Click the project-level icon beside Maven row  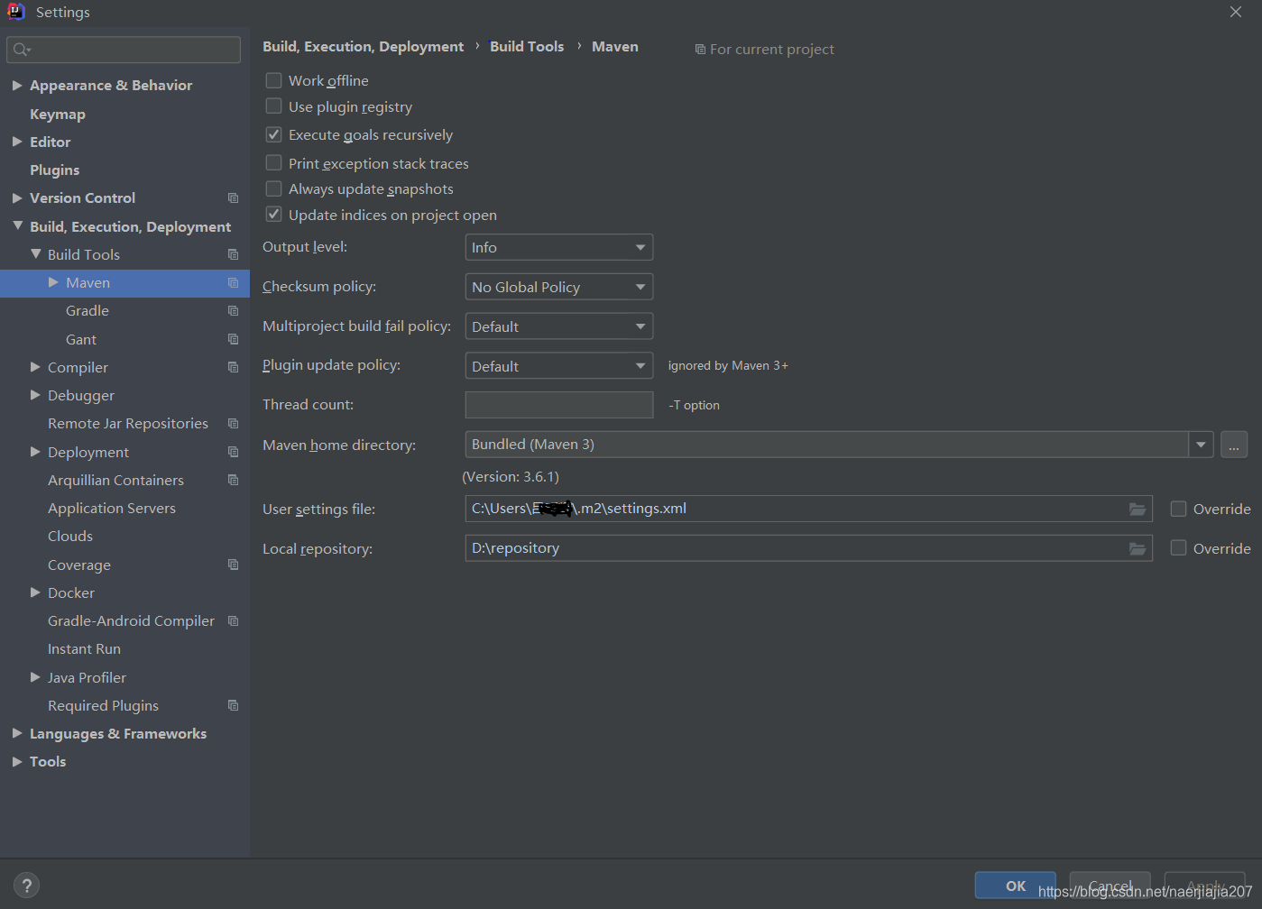point(233,282)
